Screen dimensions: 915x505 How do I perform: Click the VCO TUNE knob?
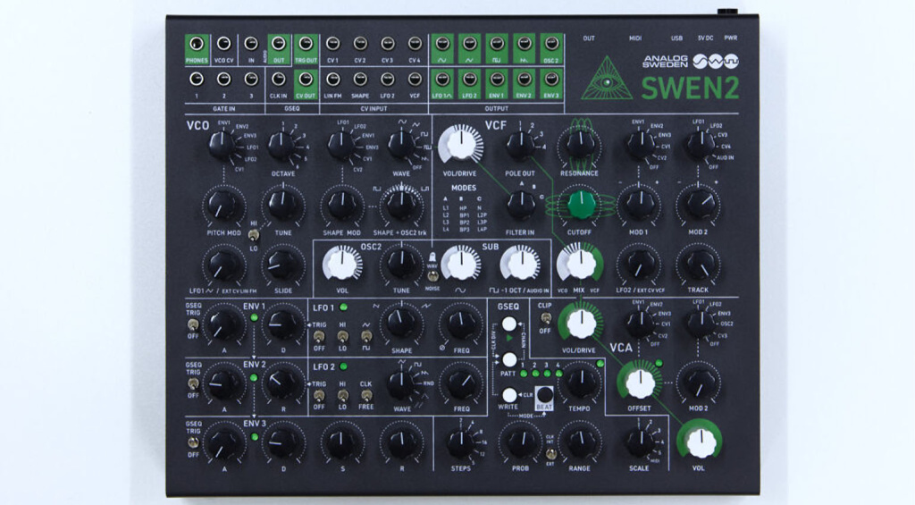(x=283, y=206)
